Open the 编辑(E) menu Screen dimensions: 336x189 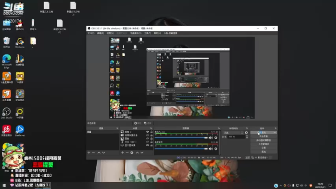[100, 33]
